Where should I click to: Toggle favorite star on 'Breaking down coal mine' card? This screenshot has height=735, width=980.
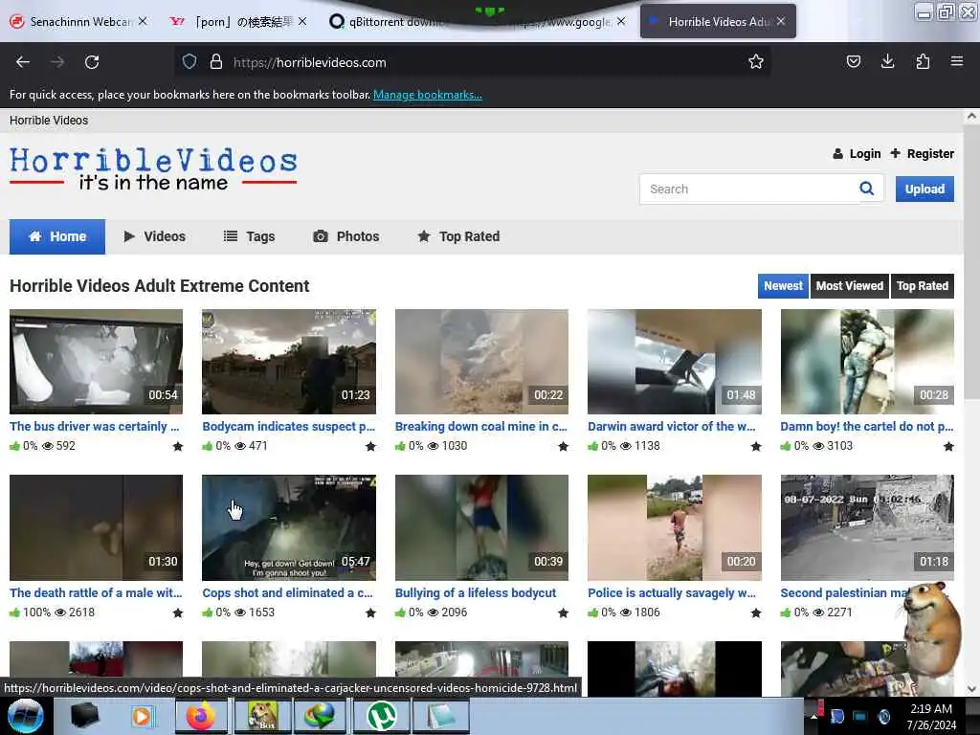pyautogui.click(x=563, y=446)
